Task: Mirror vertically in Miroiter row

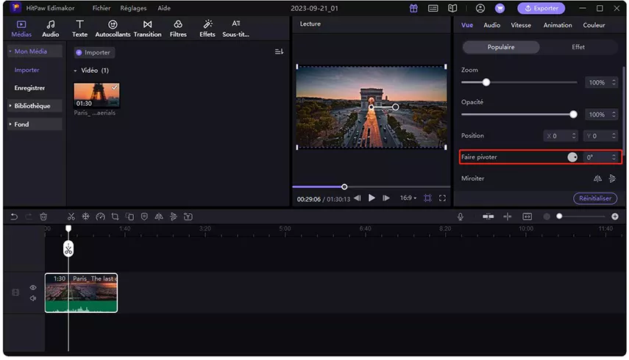Action: coord(612,179)
